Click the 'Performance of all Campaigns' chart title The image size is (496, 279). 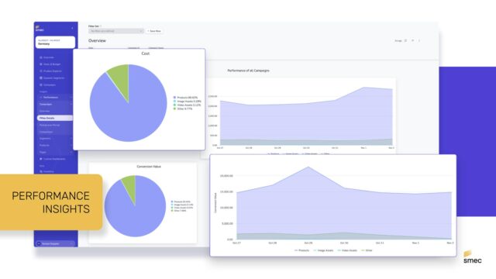click(x=248, y=71)
